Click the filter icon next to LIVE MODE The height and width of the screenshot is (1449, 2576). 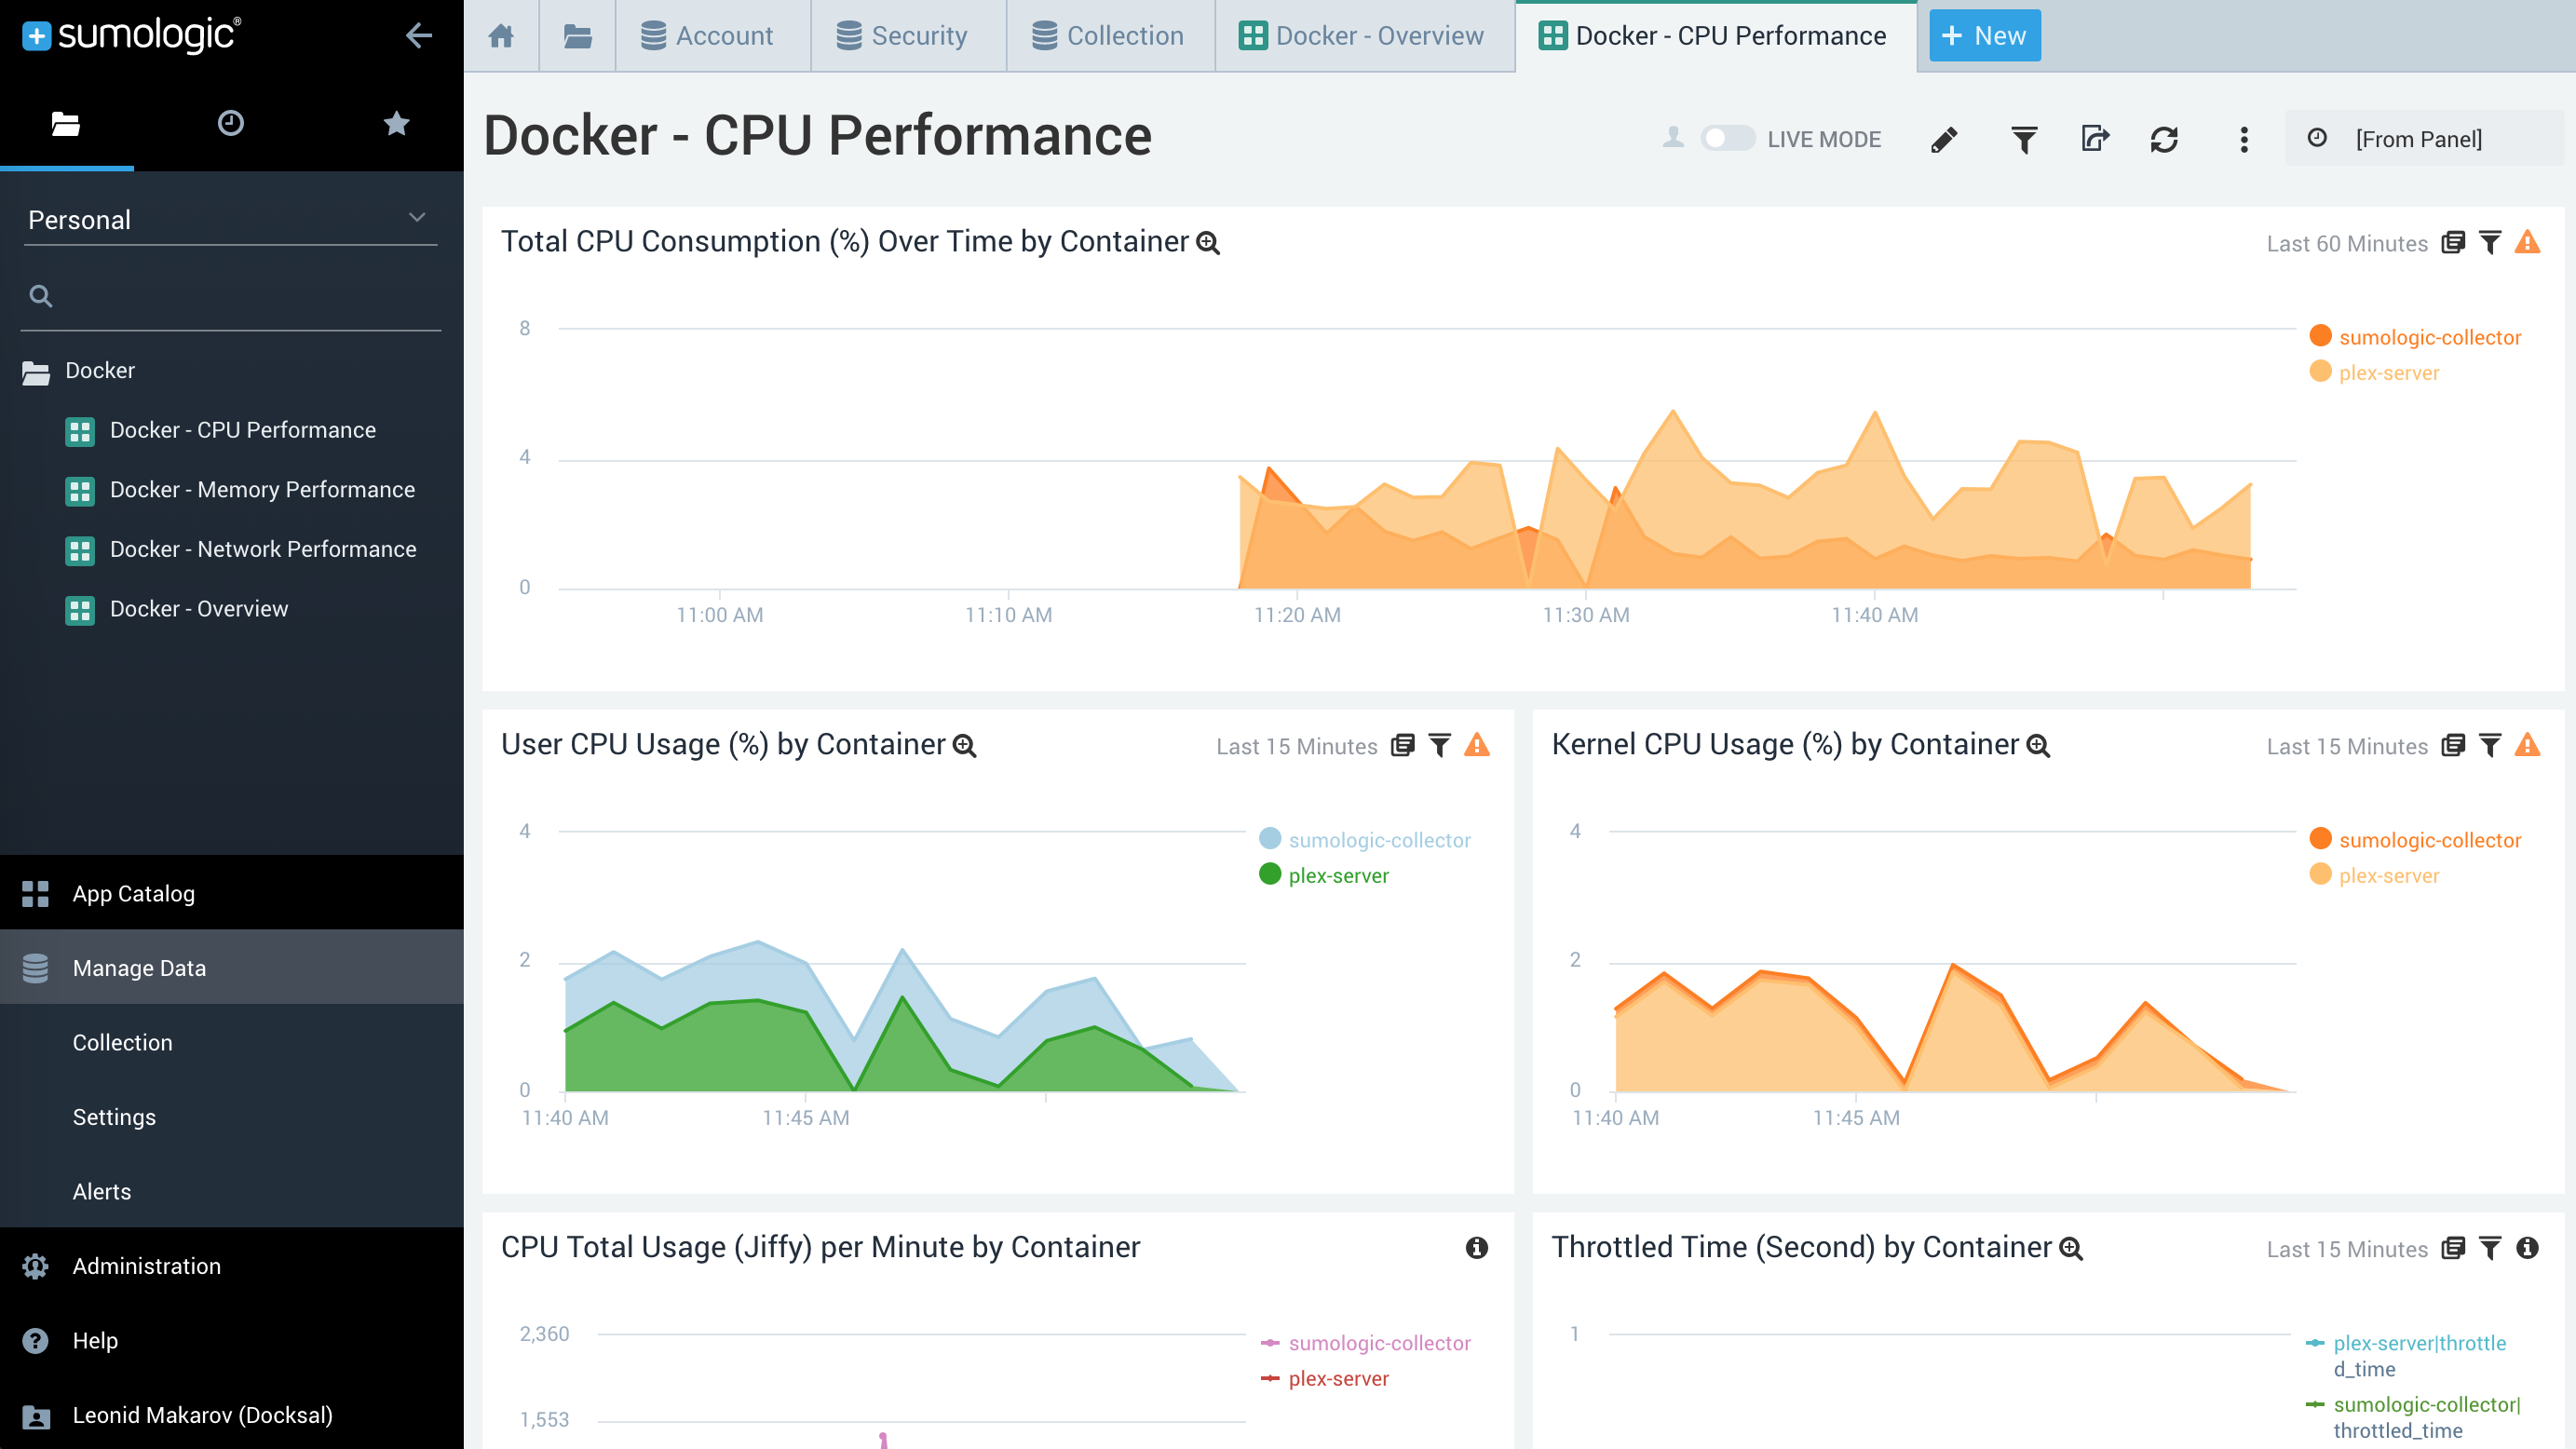pos(2023,139)
